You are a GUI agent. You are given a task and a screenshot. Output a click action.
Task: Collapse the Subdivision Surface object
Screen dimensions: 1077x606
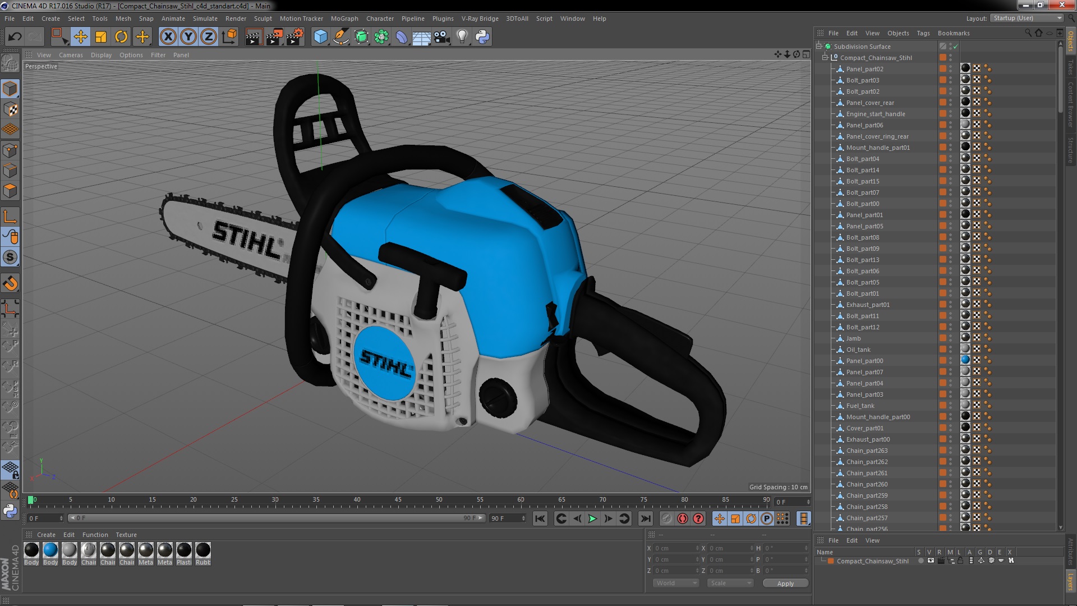(819, 47)
